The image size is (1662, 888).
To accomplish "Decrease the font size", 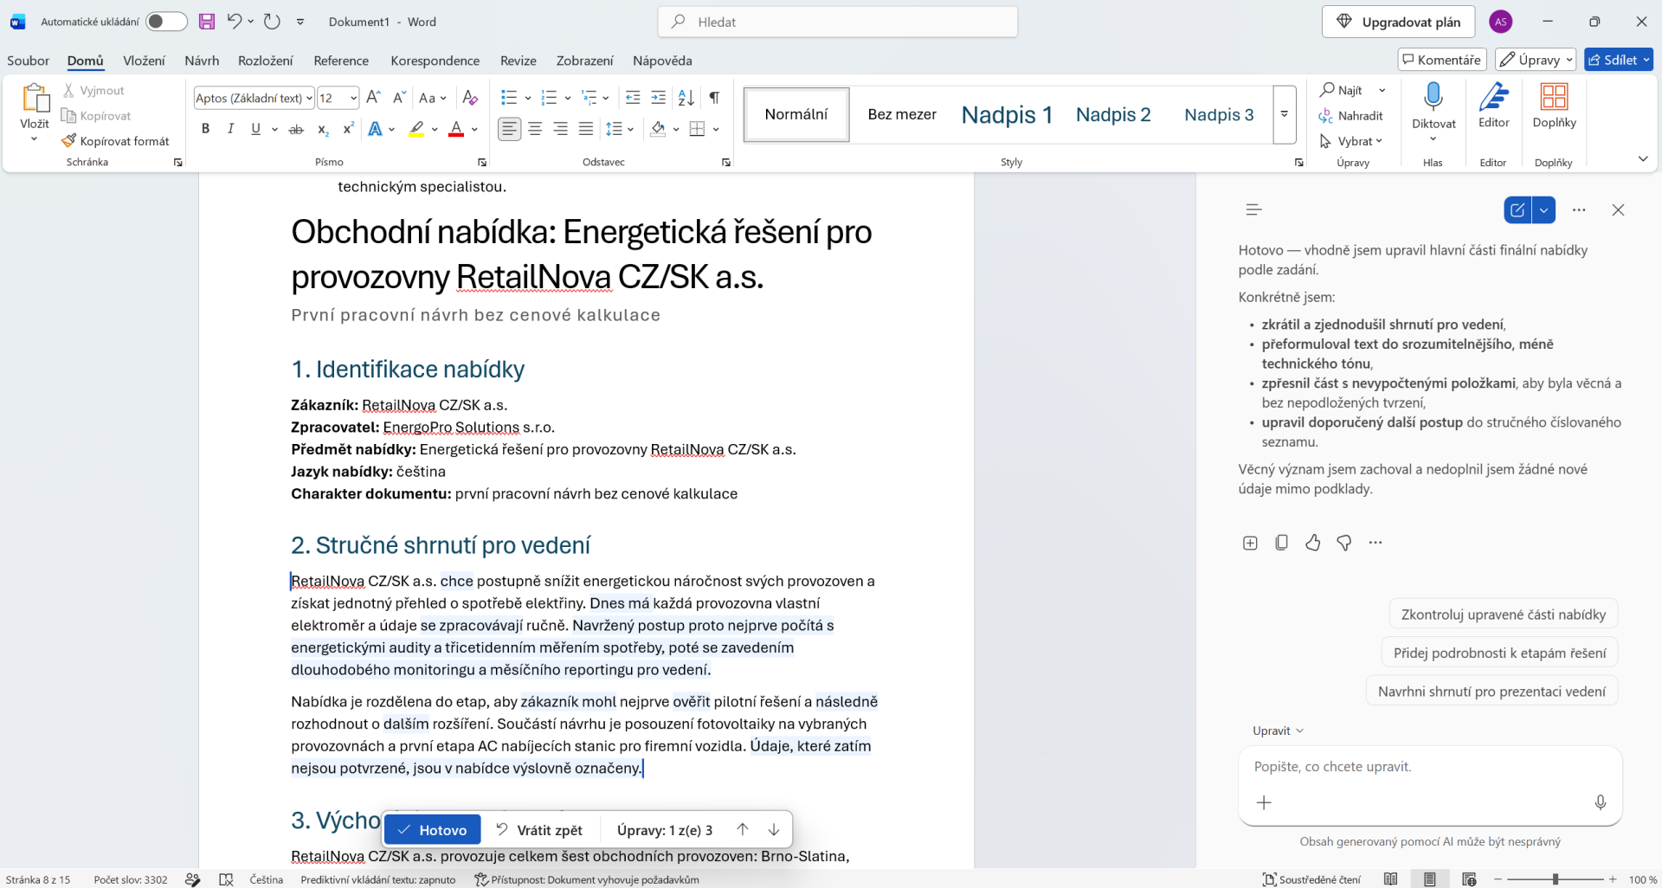I will click(x=399, y=97).
